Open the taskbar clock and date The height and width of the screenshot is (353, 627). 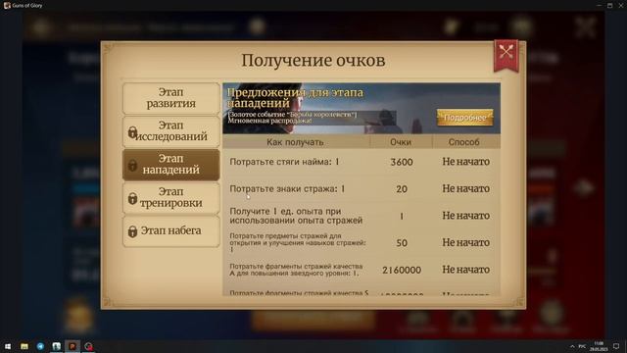pyautogui.click(x=599, y=346)
